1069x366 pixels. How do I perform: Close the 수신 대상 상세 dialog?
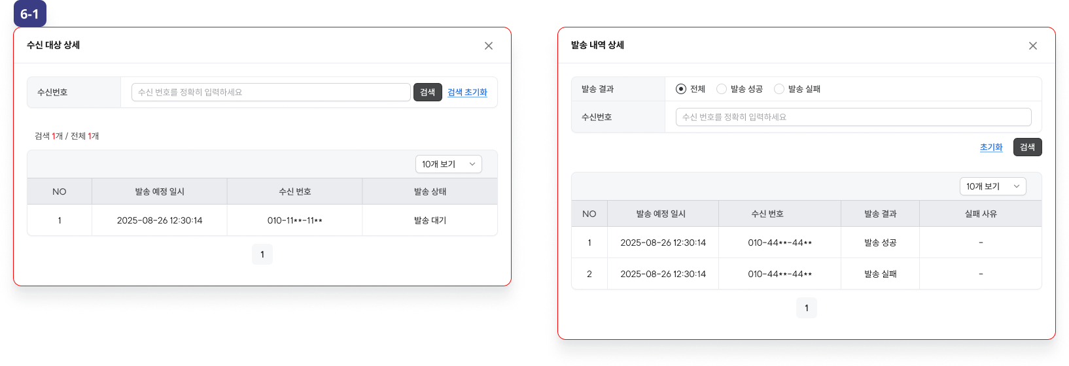[x=489, y=46]
